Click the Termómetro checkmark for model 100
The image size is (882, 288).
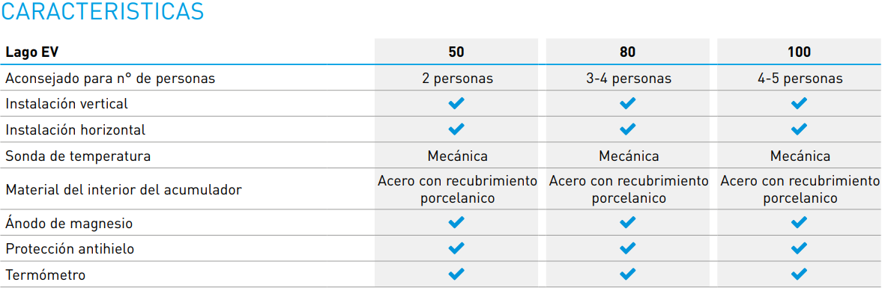pos(799,274)
